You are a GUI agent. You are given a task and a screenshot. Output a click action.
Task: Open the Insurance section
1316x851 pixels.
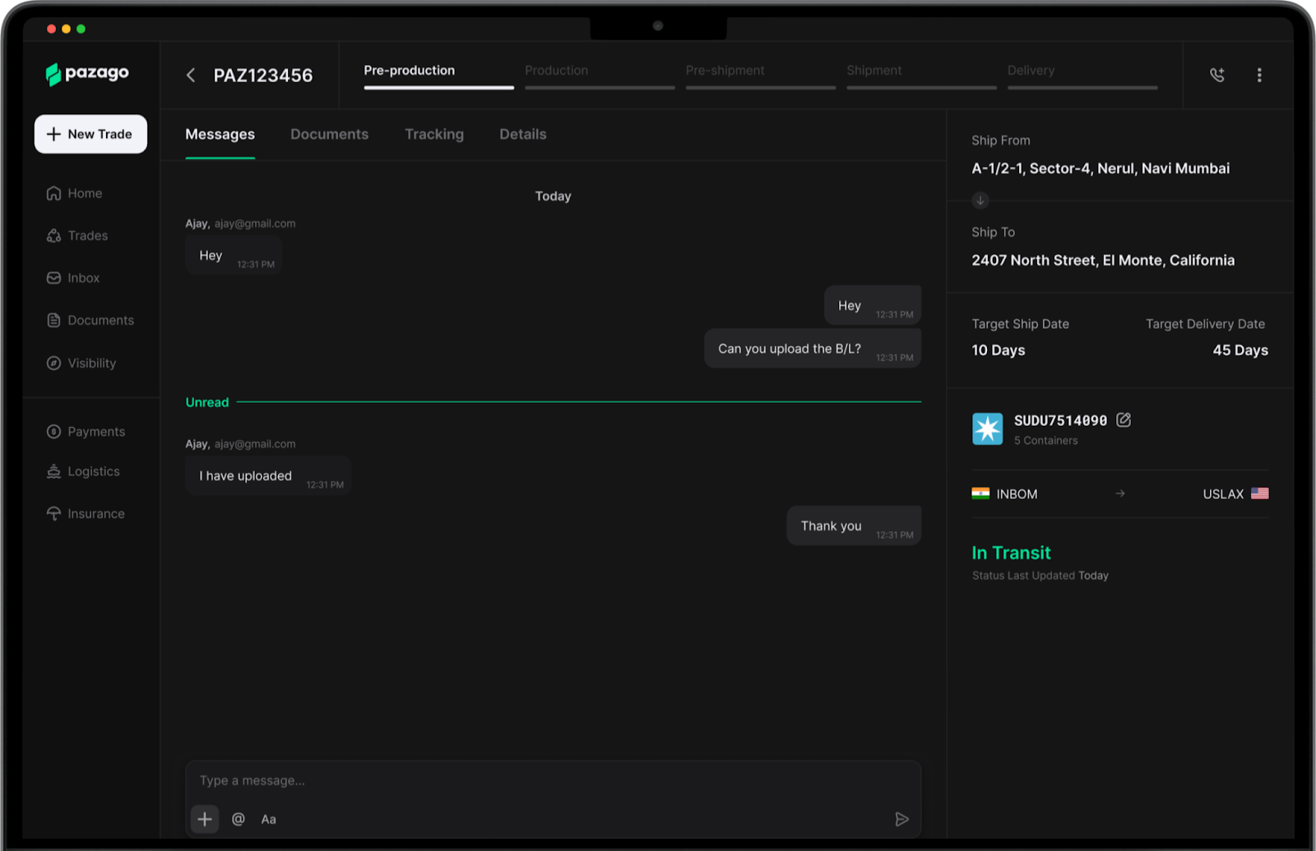click(95, 513)
